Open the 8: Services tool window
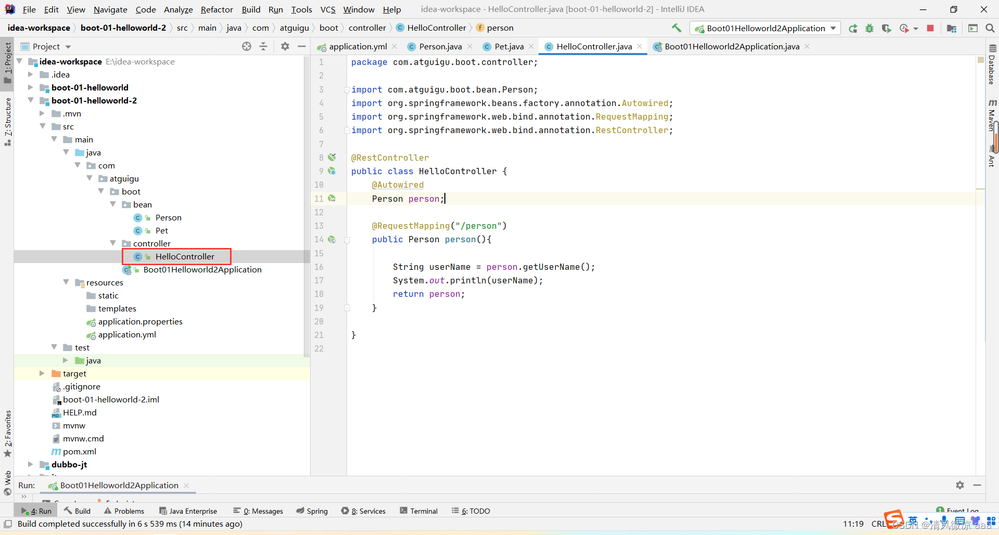 [x=364, y=511]
